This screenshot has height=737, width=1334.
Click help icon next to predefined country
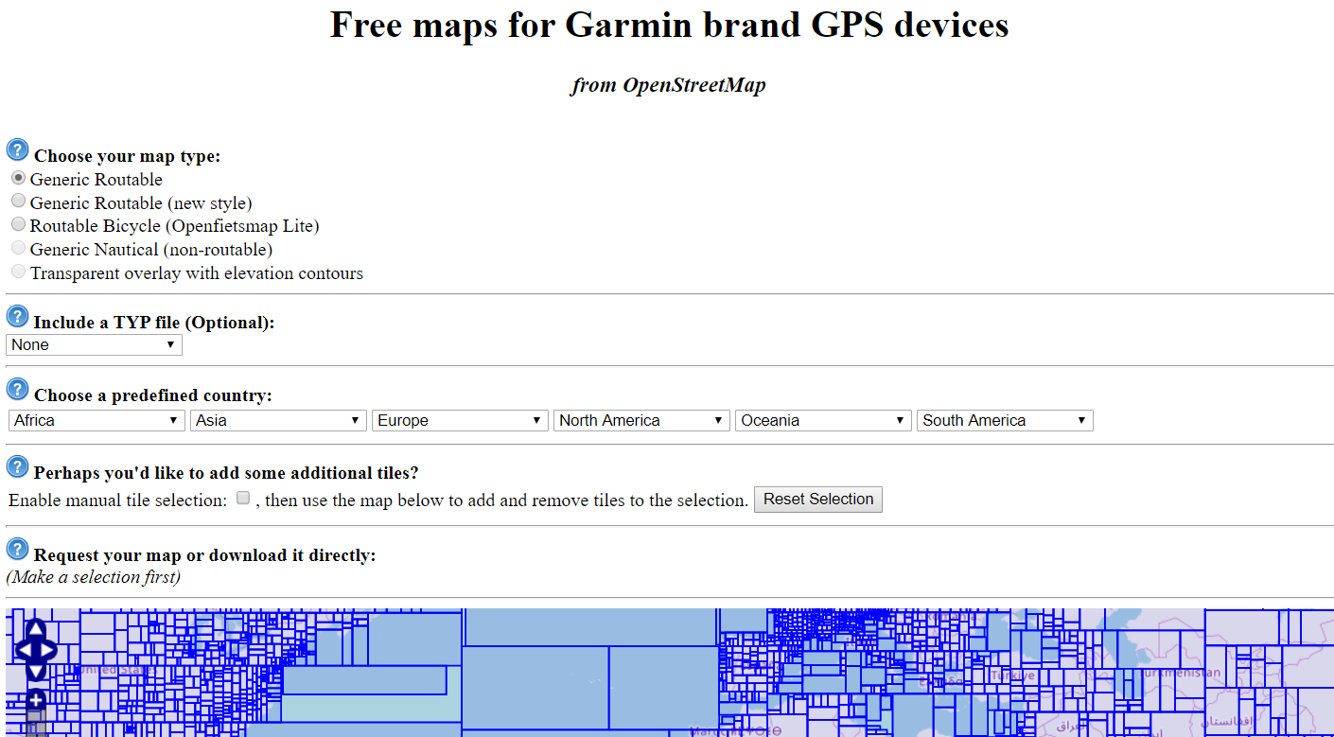17,389
